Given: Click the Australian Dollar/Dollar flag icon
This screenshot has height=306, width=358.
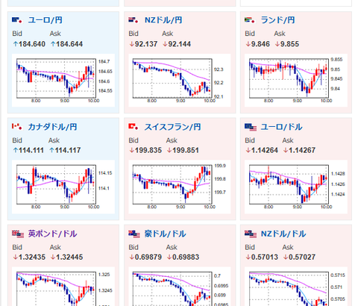Looking at the screenshot, I should click(134, 234).
